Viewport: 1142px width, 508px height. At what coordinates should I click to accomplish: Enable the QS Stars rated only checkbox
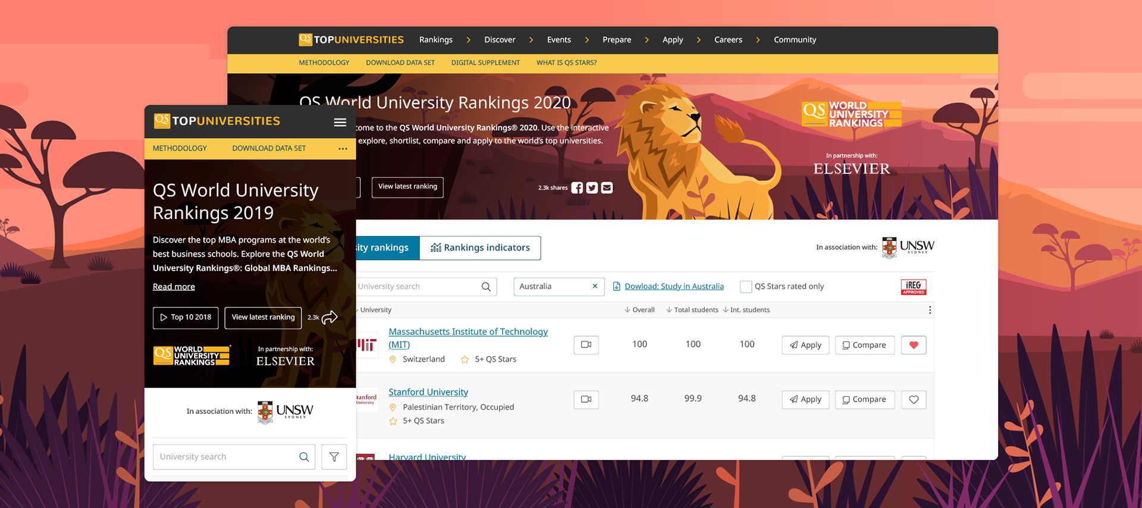coord(746,287)
